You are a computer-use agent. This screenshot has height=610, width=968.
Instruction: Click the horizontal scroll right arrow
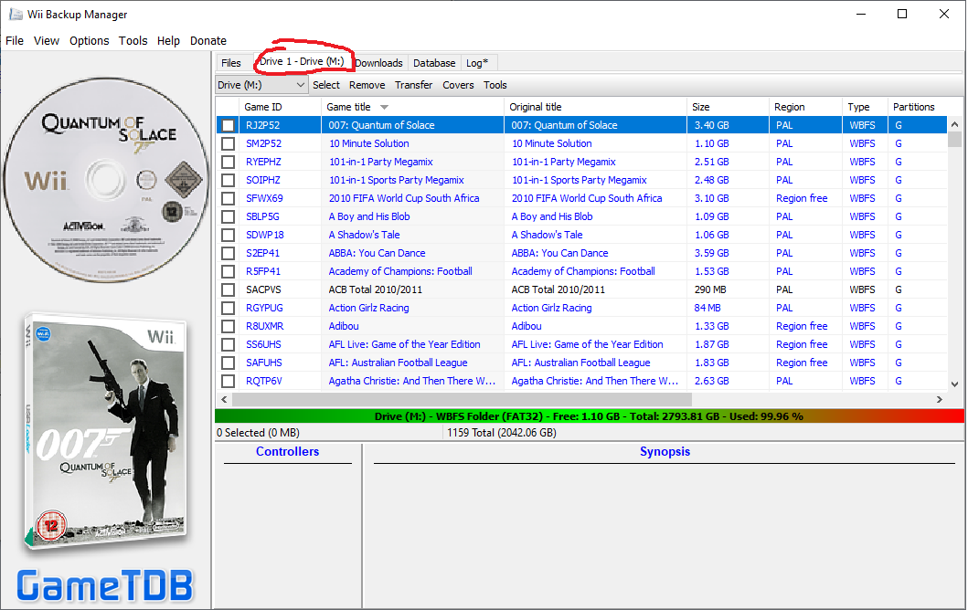[939, 399]
